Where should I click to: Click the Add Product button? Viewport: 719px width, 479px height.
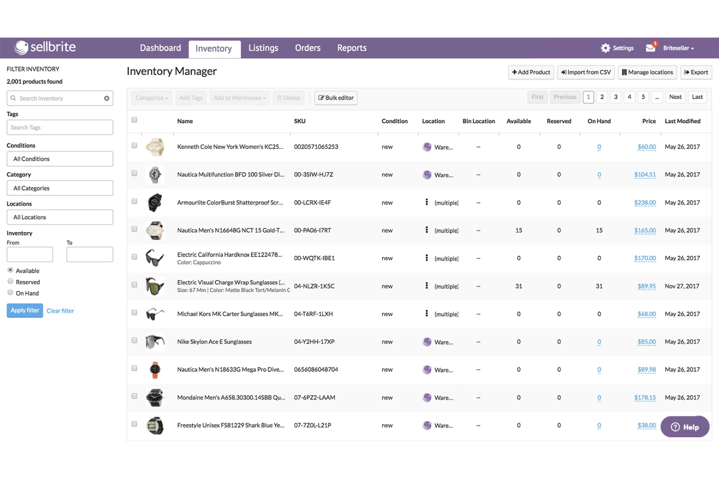pos(531,72)
